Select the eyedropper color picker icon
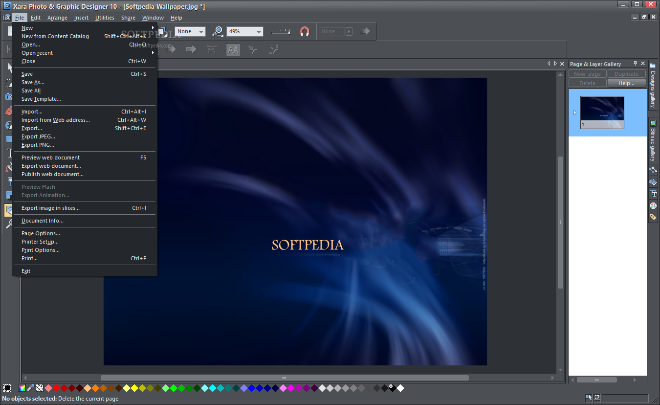Viewport: 660px width, 405px height. 30,388
